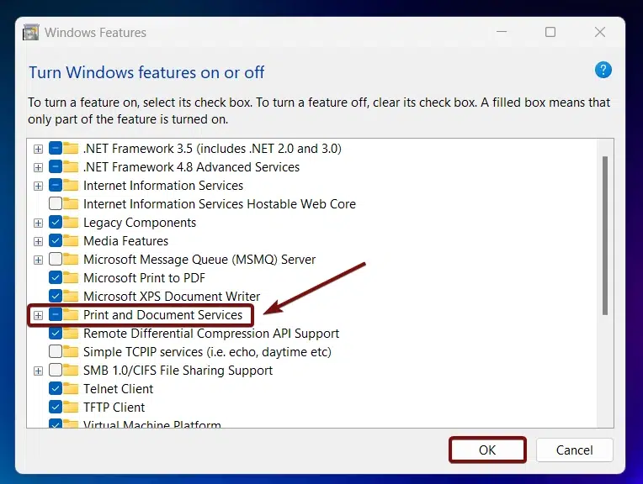This screenshot has height=484, width=643.
Task: Uncheck Microsoft Print to PDF checkbox
Action: [56, 277]
